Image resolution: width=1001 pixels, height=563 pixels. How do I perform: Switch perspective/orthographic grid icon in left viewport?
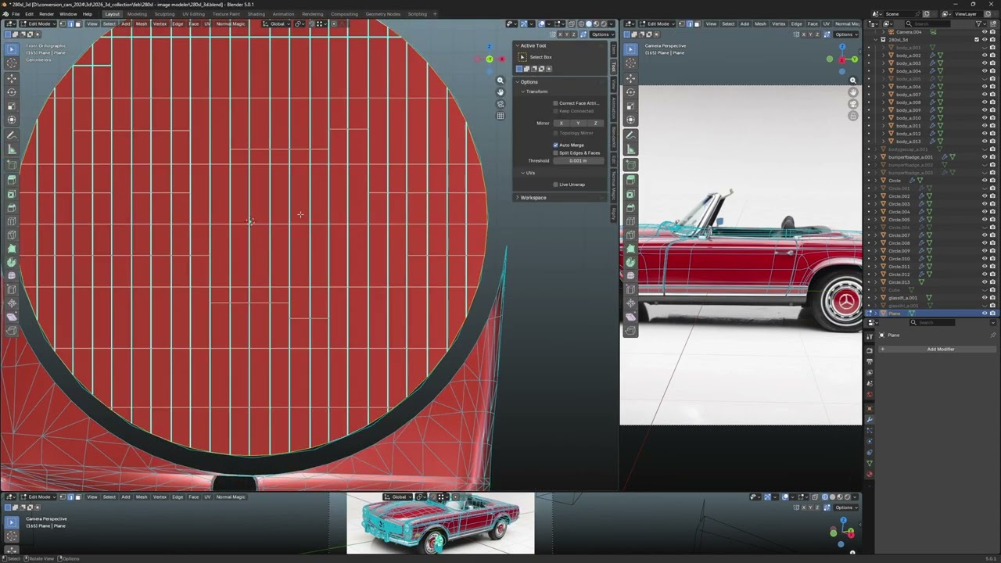500,116
